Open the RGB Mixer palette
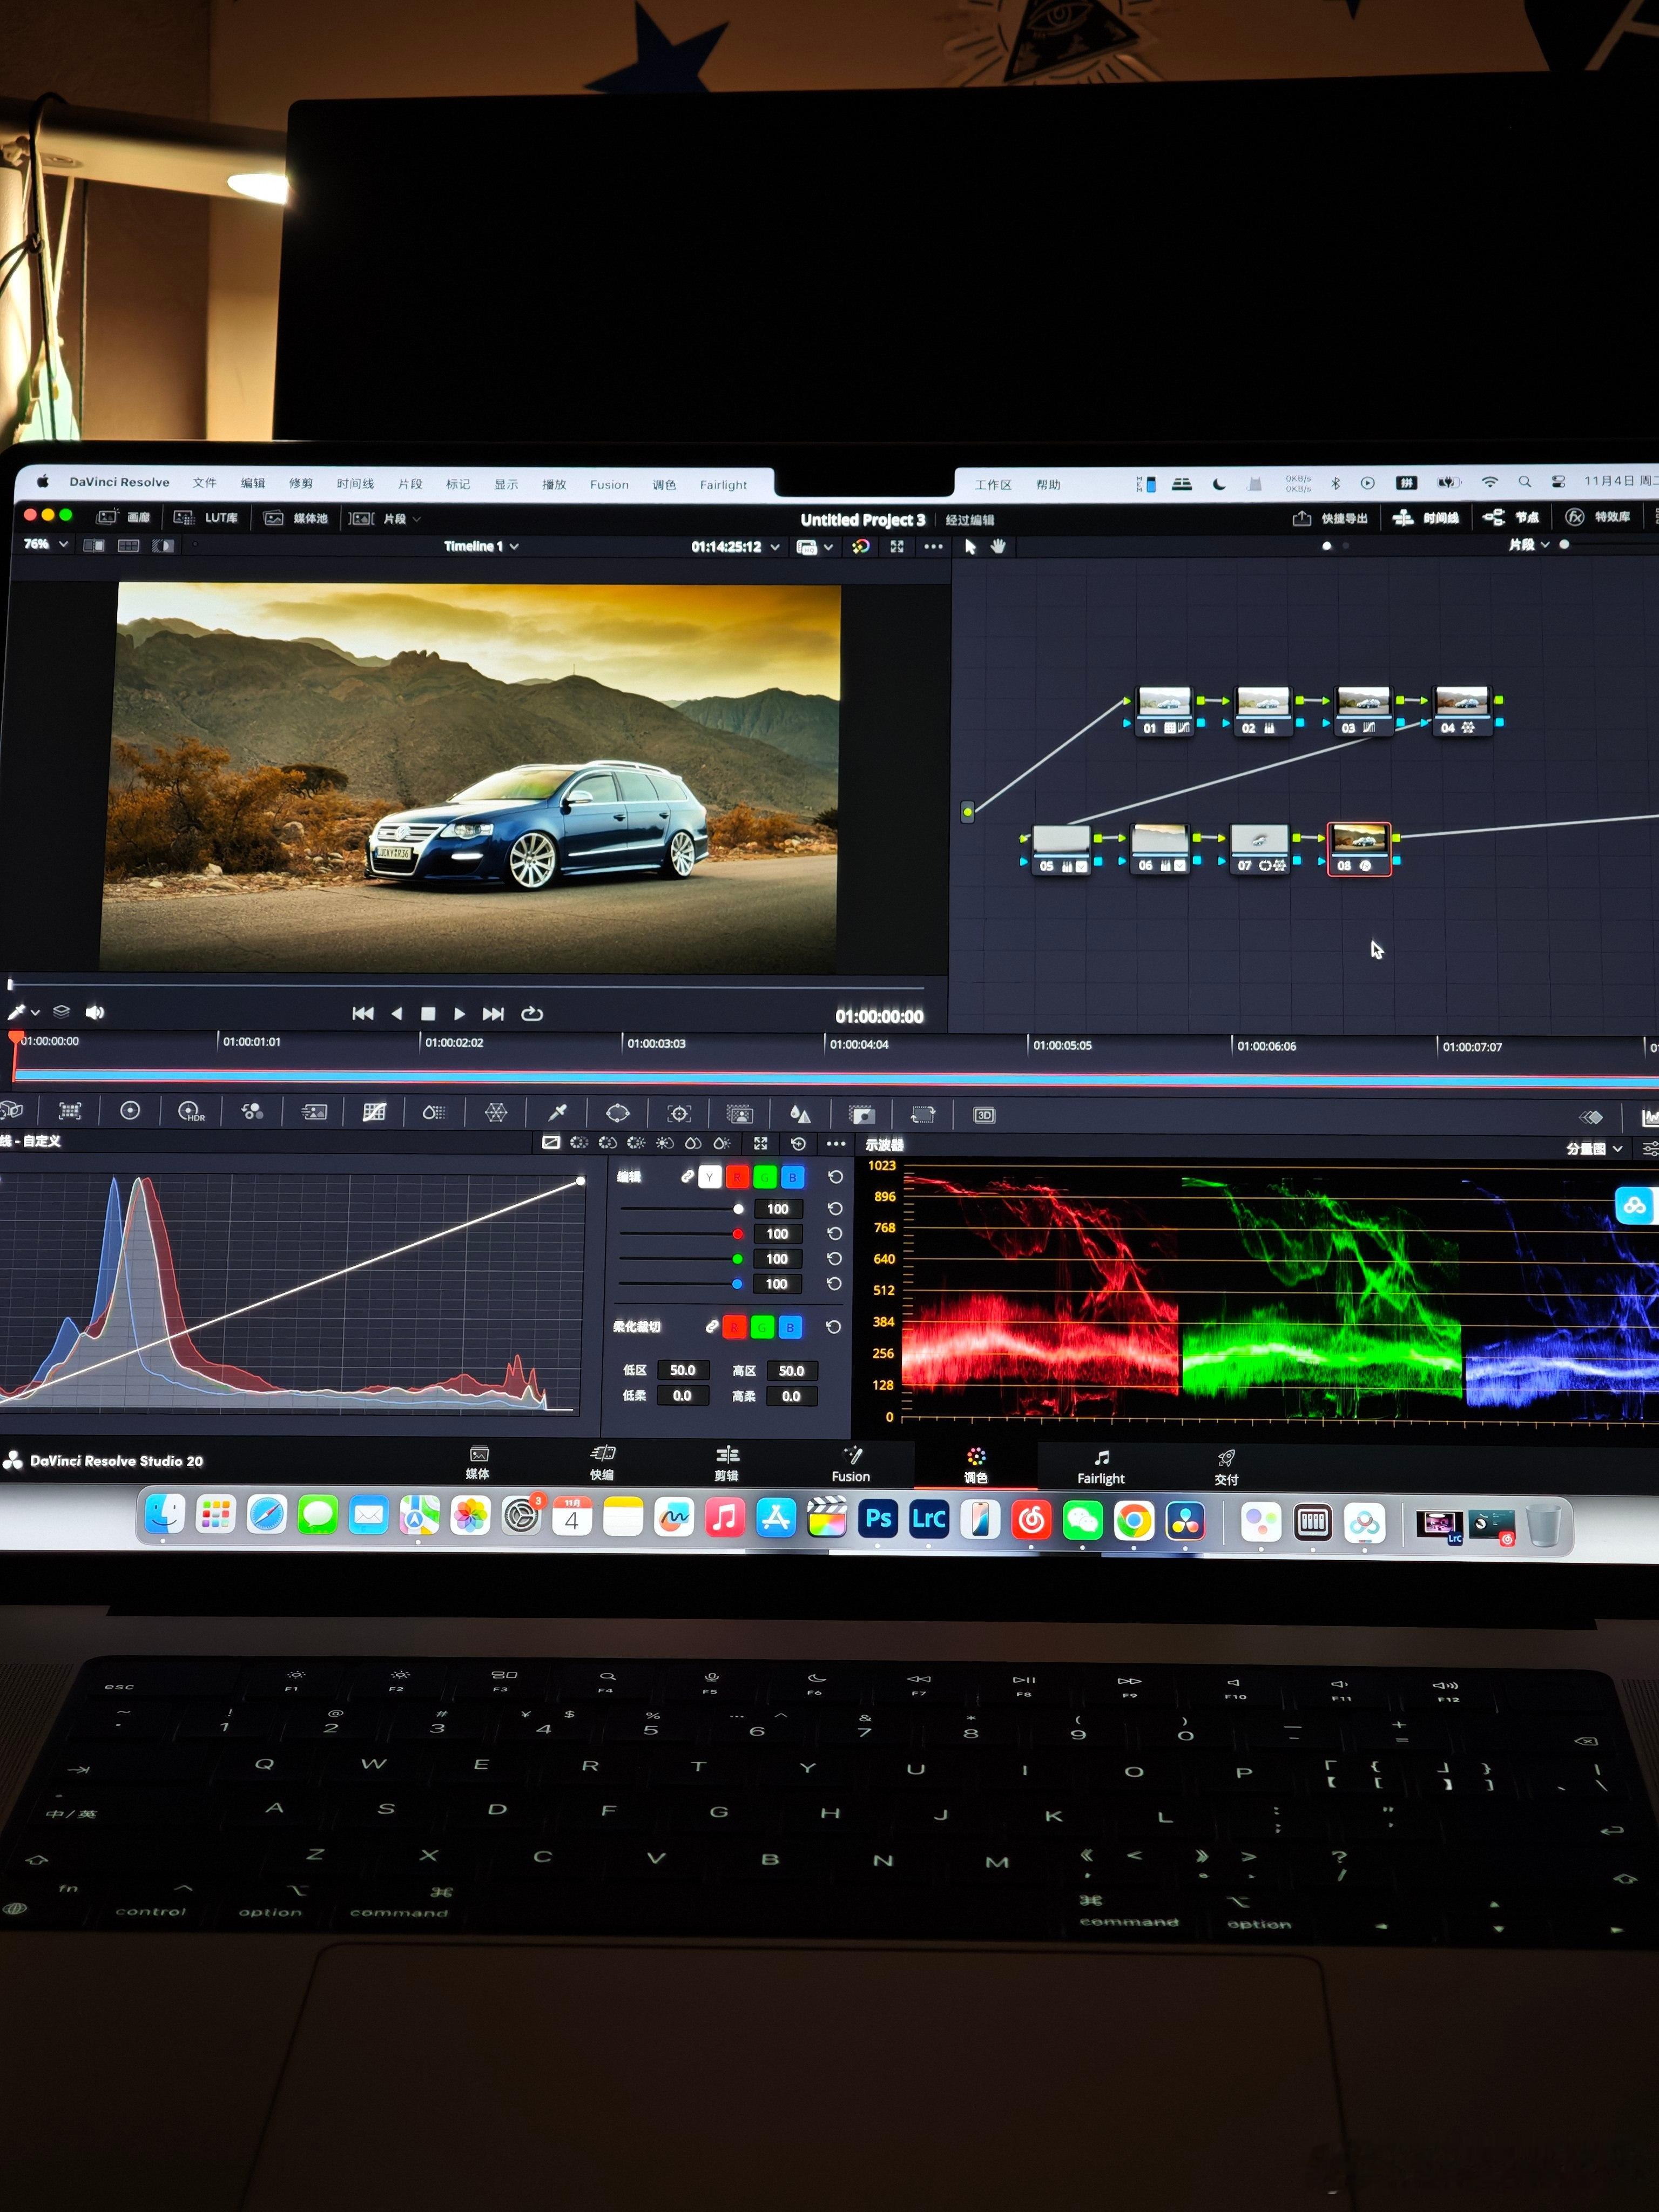Viewport: 1659px width, 2212px height. (x=252, y=1111)
